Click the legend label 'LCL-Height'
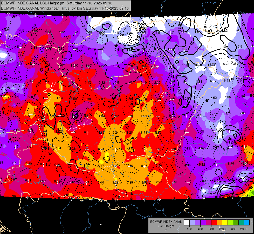 [166, 226]
